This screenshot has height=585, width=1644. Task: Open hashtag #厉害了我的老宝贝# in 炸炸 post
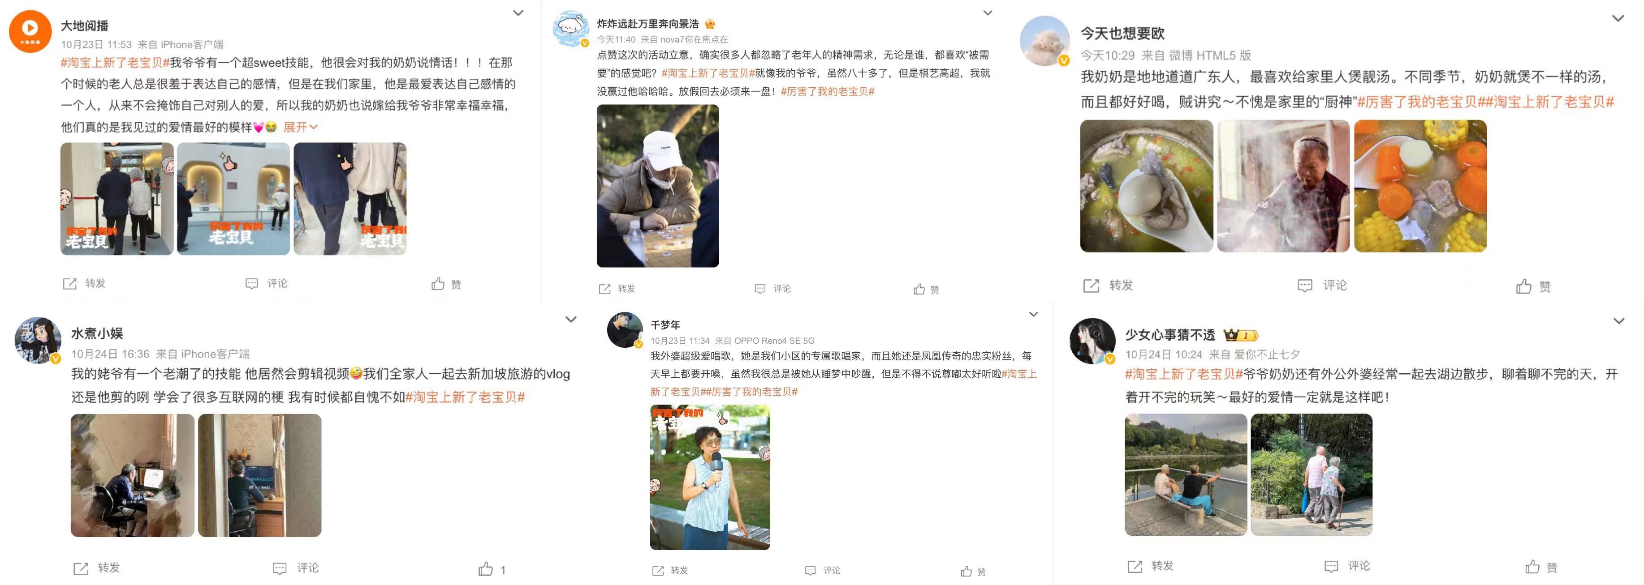click(x=828, y=91)
